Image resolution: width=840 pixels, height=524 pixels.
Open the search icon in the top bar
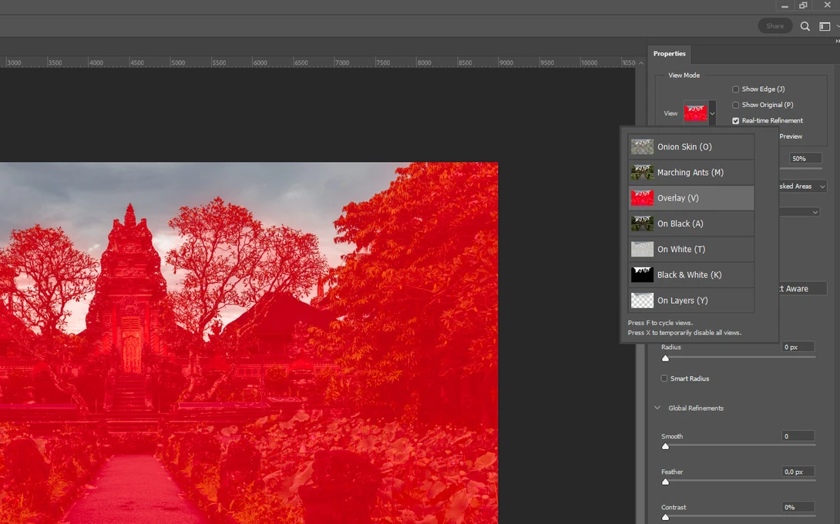pyautogui.click(x=805, y=25)
